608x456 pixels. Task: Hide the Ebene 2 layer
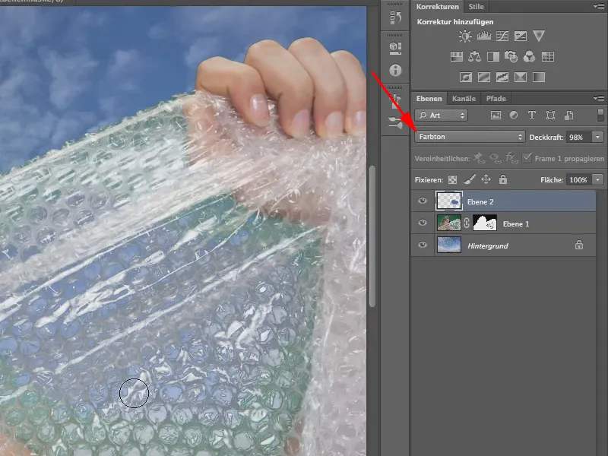click(423, 201)
